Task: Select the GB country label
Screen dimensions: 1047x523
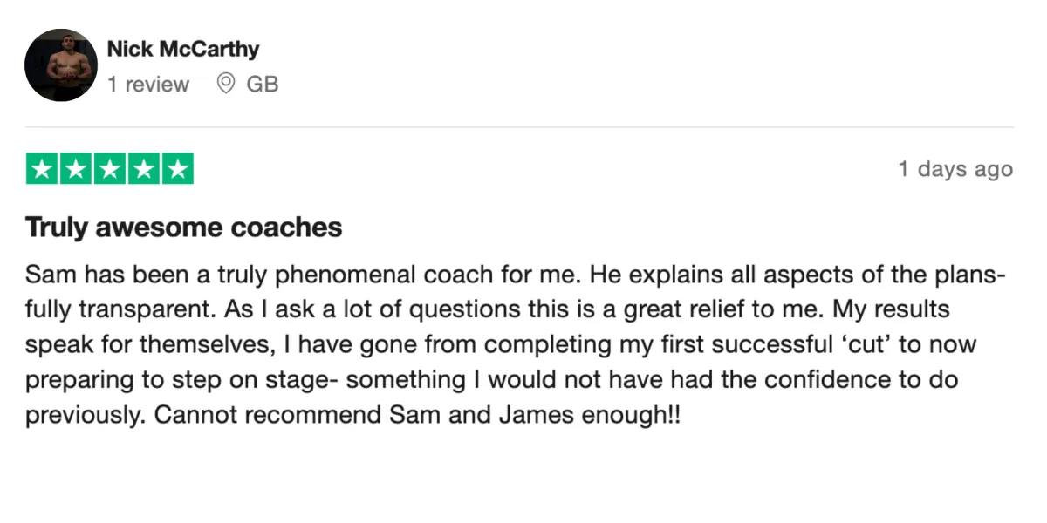Action: click(x=263, y=85)
